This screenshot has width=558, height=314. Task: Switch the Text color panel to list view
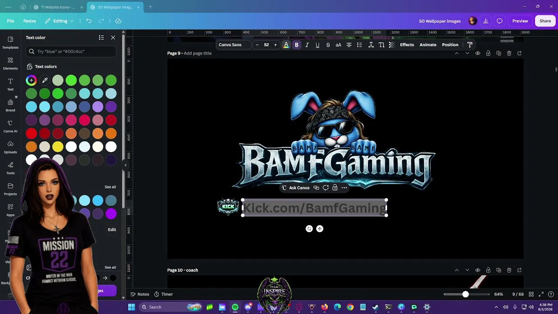101,38
